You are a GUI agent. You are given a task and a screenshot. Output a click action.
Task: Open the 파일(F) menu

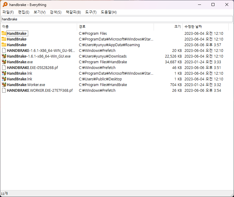click(x=8, y=12)
